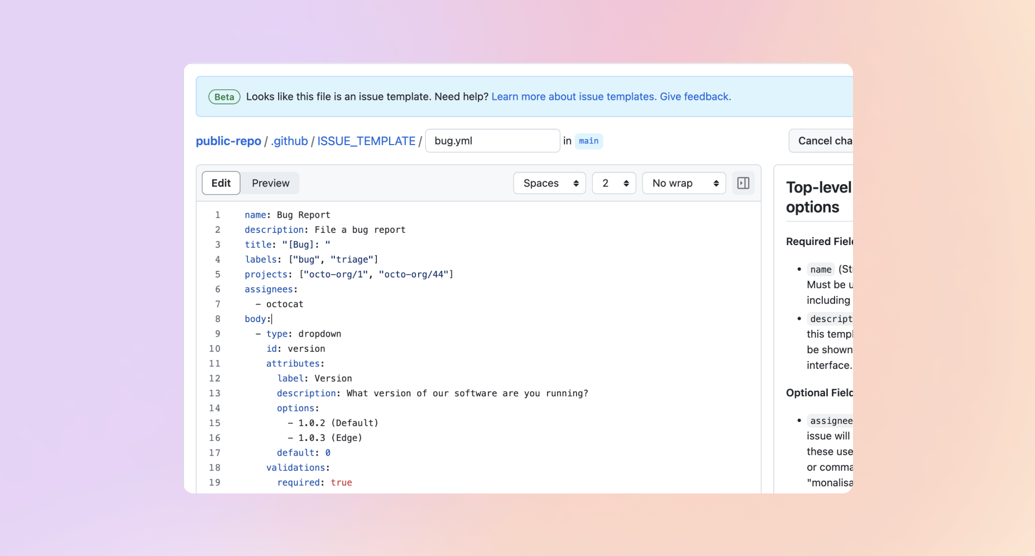1035x556 pixels.
Task: Place cursor on the body: line
Action: 257,319
